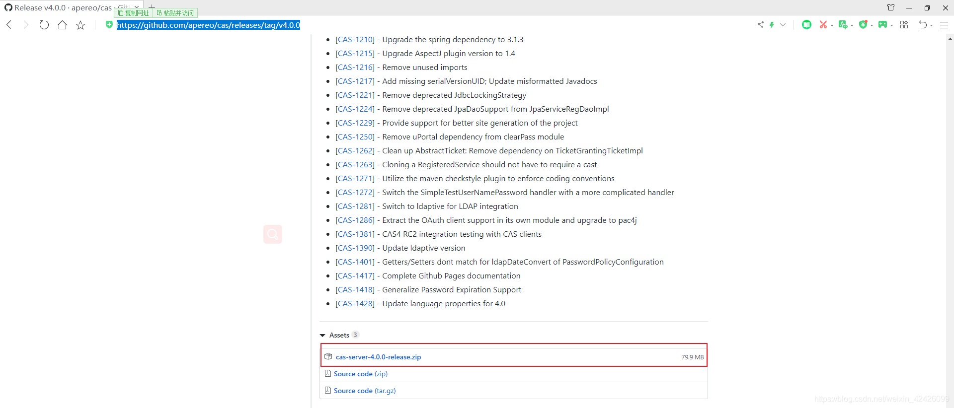Click the highlighted URL in the address bar
Viewport: 954px width, 408px height.
(x=208, y=25)
